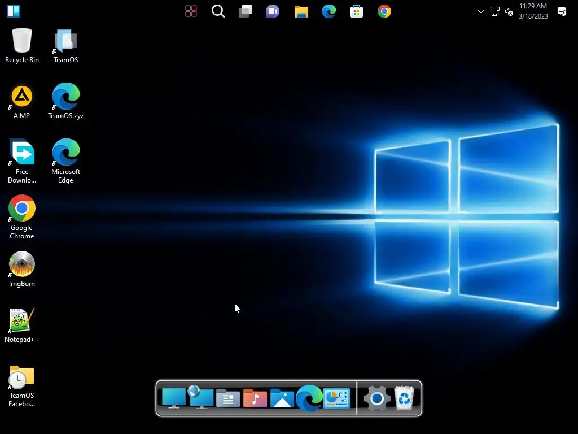Open the Music folder in dock

[255, 398]
